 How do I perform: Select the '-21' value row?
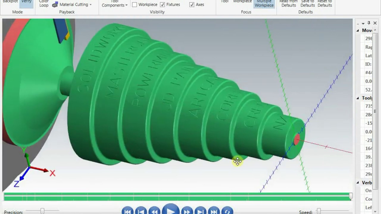pyautogui.click(x=367, y=140)
